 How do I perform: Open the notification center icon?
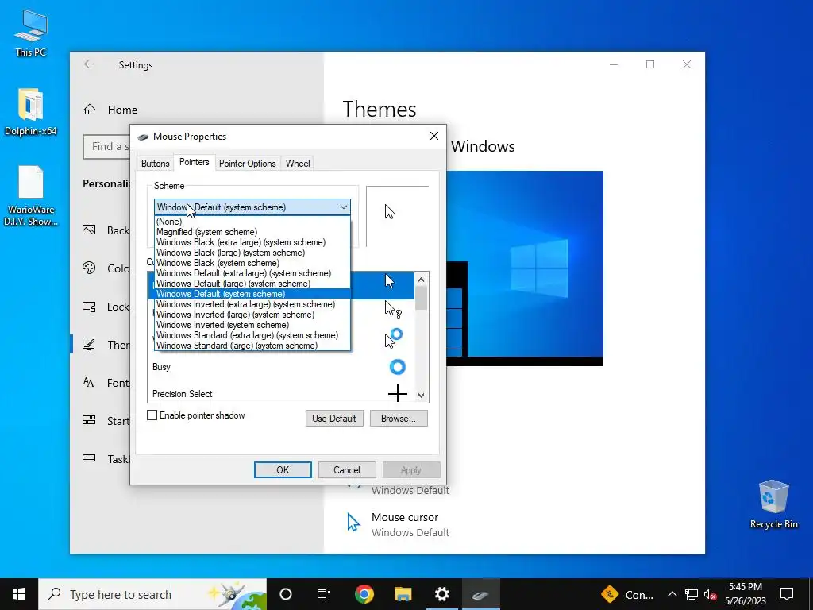(x=787, y=594)
